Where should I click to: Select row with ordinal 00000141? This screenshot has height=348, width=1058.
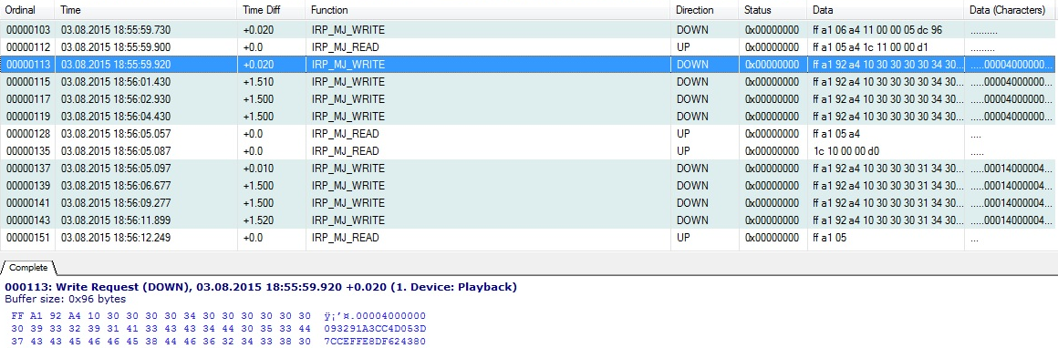tap(529, 203)
